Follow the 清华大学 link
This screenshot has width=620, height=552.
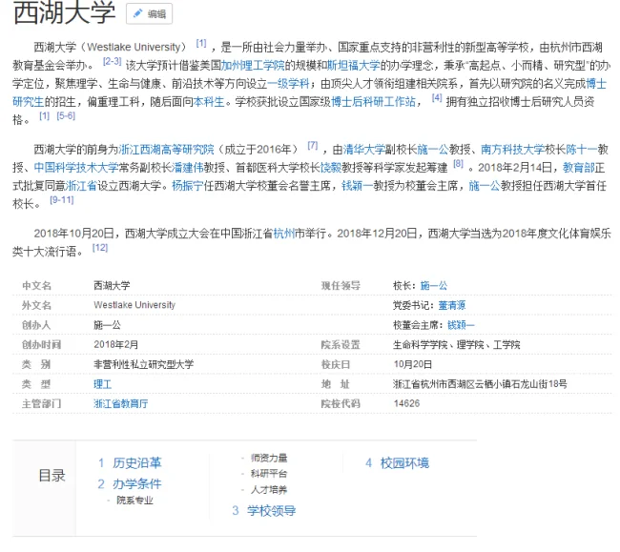click(364, 150)
